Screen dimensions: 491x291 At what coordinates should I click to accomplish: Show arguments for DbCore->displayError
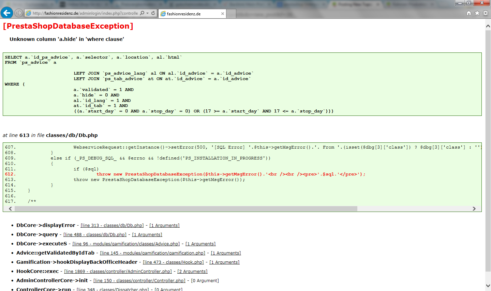pos(164,226)
